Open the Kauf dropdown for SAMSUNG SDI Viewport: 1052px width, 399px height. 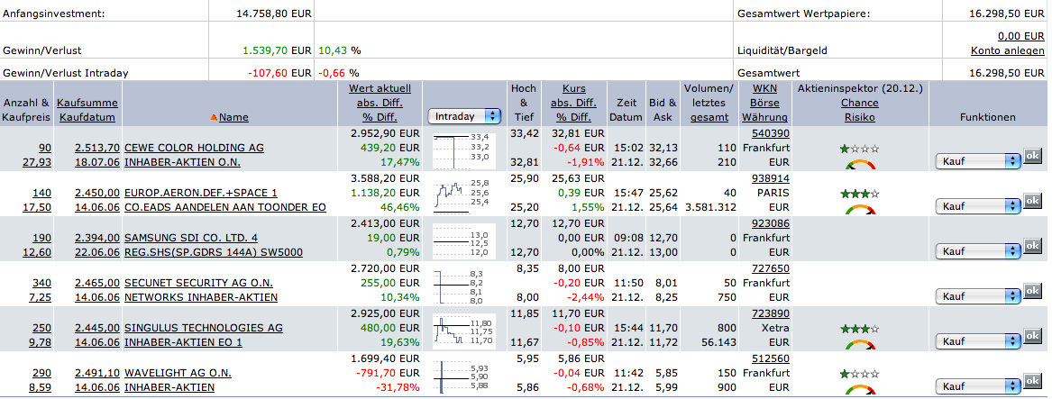tap(978, 251)
